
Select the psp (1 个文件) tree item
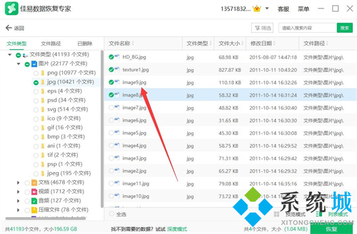pos(65,164)
